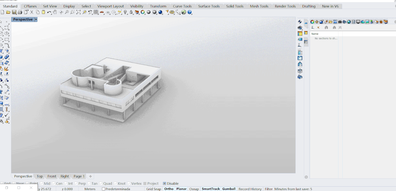Click the padlock Lock objects icon
This screenshot has width=396, height=191.
coord(131,12)
